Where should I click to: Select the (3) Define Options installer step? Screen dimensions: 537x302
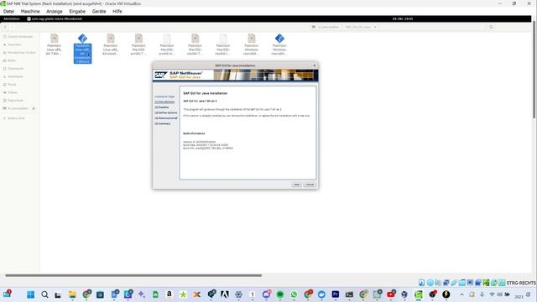coord(166,112)
